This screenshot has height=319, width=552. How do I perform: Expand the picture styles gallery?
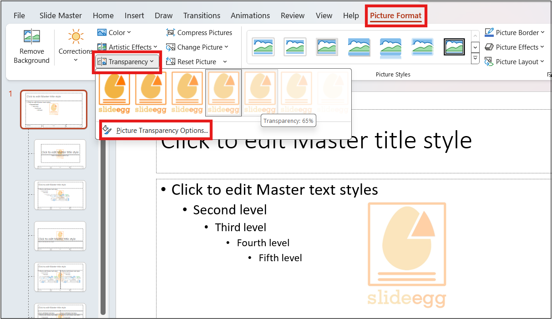point(475,58)
